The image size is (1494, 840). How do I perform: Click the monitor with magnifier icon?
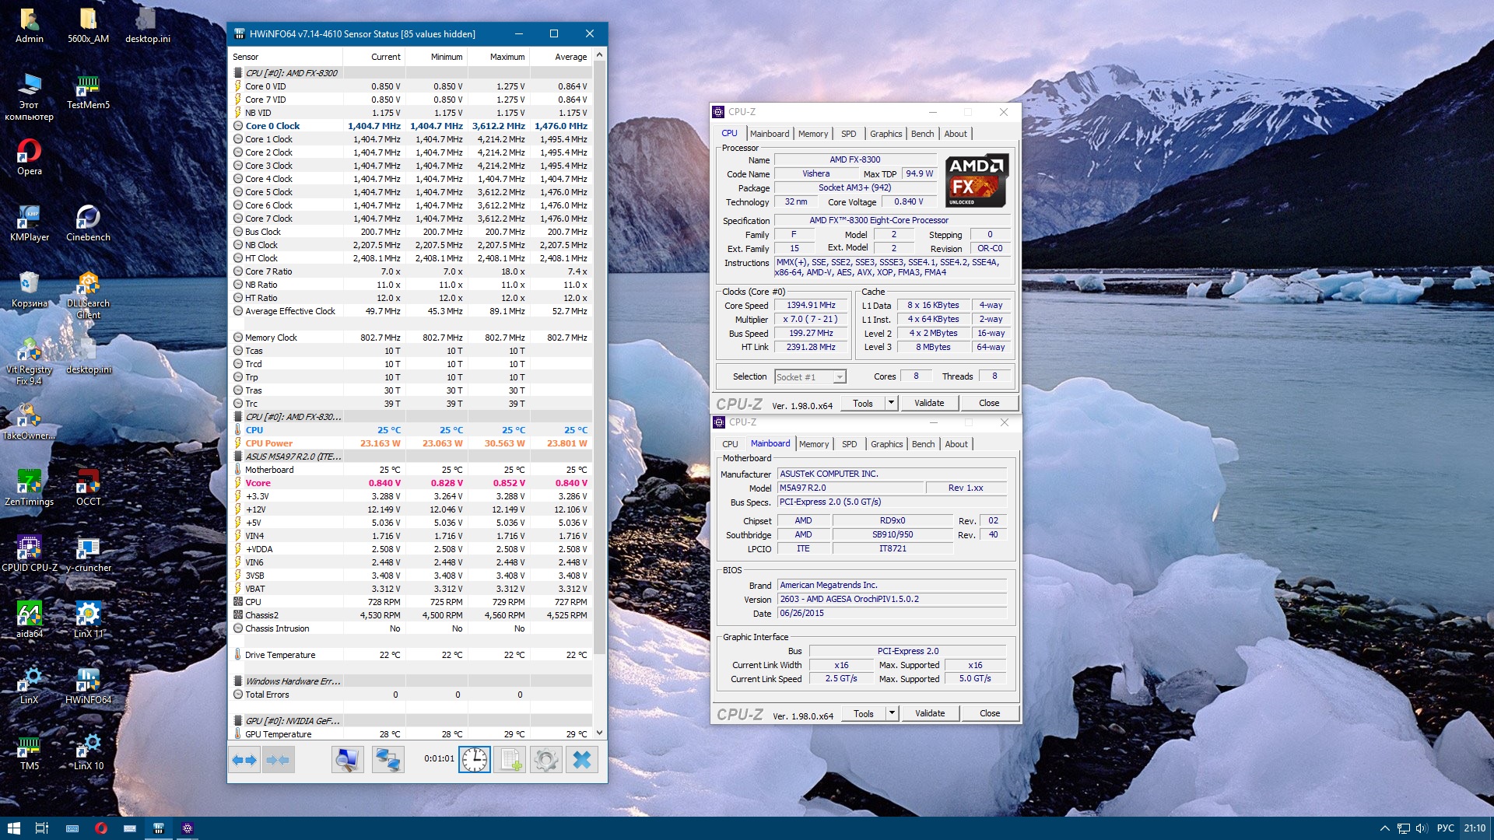(x=347, y=760)
